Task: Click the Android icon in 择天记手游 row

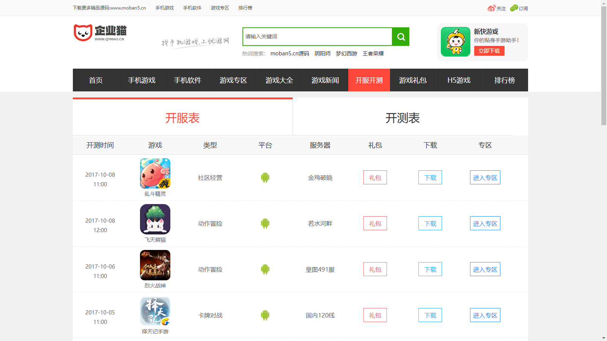Action: pyautogui.click(x=265, y=315)
